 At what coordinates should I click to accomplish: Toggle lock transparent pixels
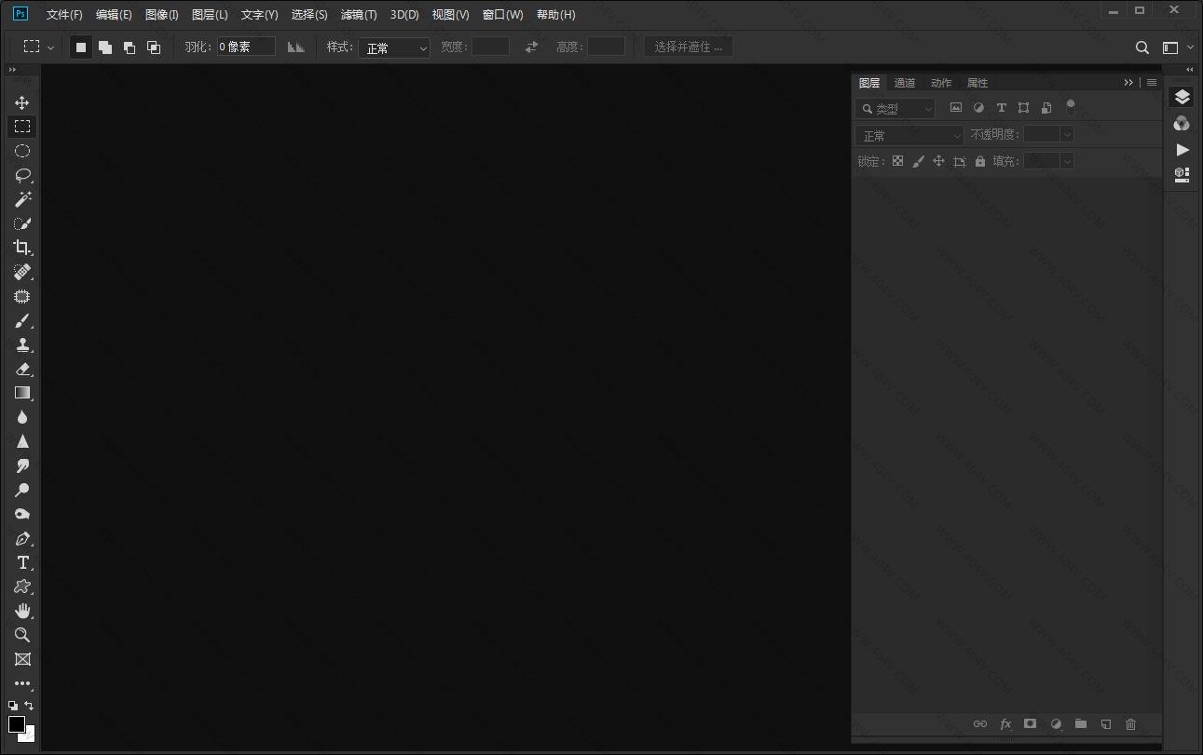point(897,161)
